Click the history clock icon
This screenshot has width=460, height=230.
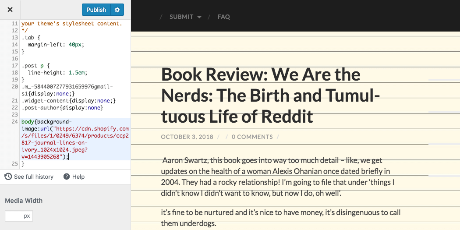8,177
